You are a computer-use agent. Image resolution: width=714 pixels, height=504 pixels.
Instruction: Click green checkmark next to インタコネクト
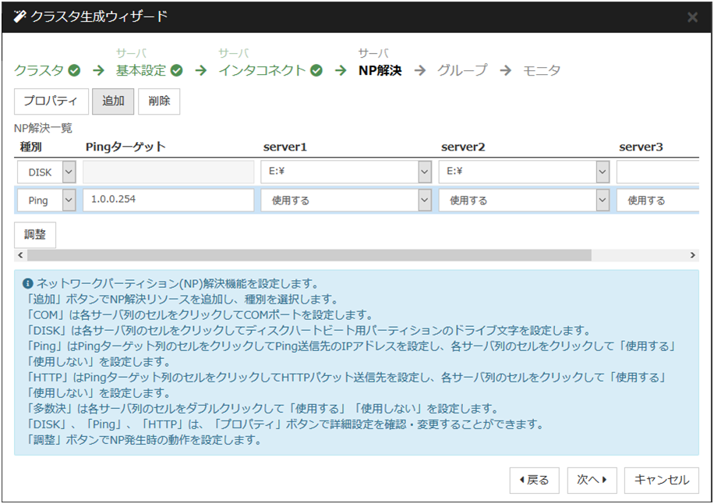[316, 70]
